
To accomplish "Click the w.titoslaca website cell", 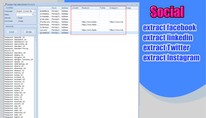I will point(46,14).
